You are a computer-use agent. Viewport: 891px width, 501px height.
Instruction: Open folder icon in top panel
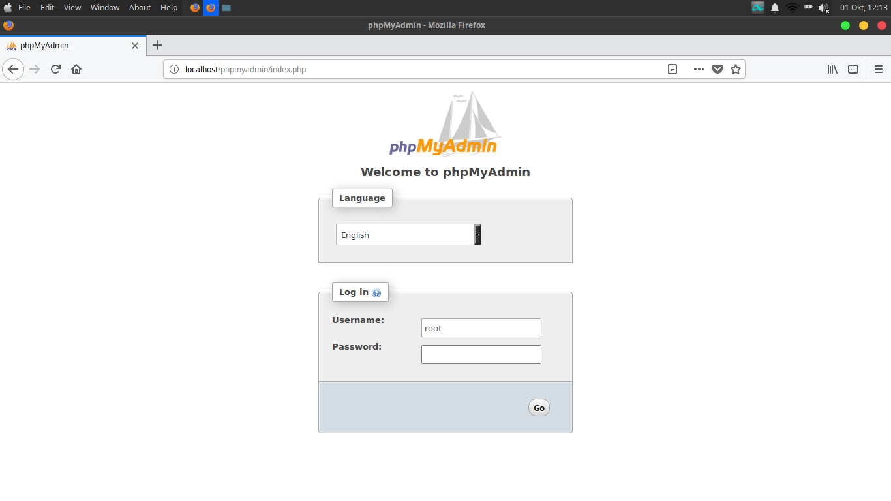tap(226, 8)
